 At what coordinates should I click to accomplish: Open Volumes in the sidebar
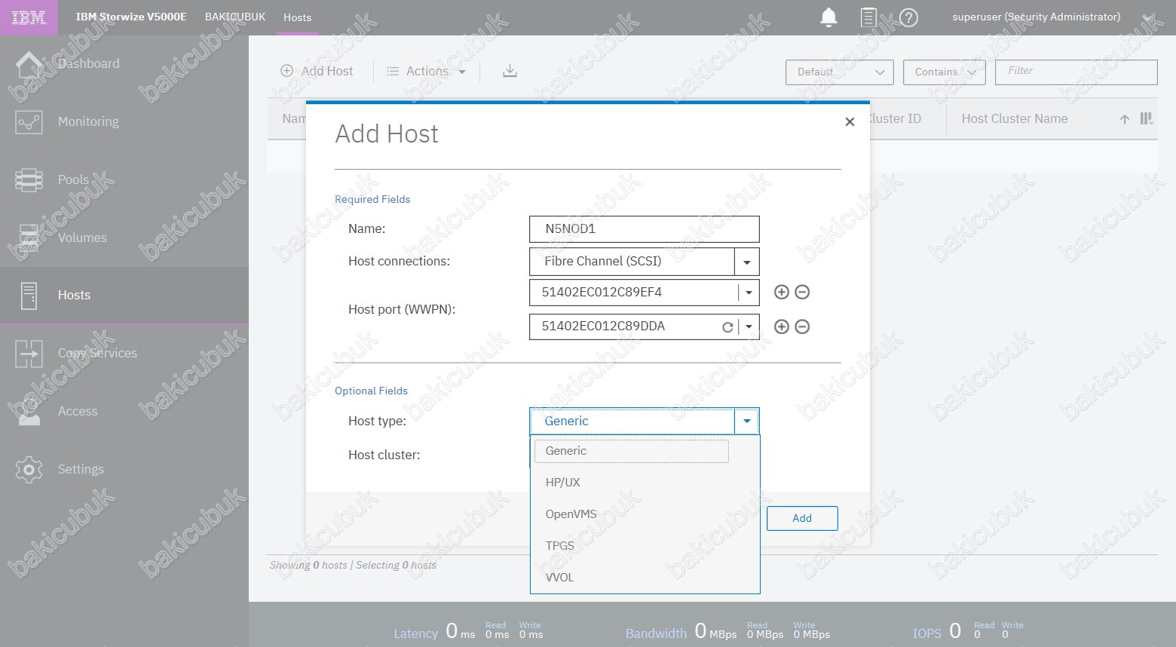tap(124, 238)
